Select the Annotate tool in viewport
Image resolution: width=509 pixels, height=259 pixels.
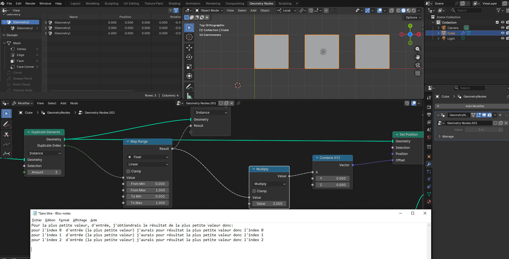(x=189, y=87)
